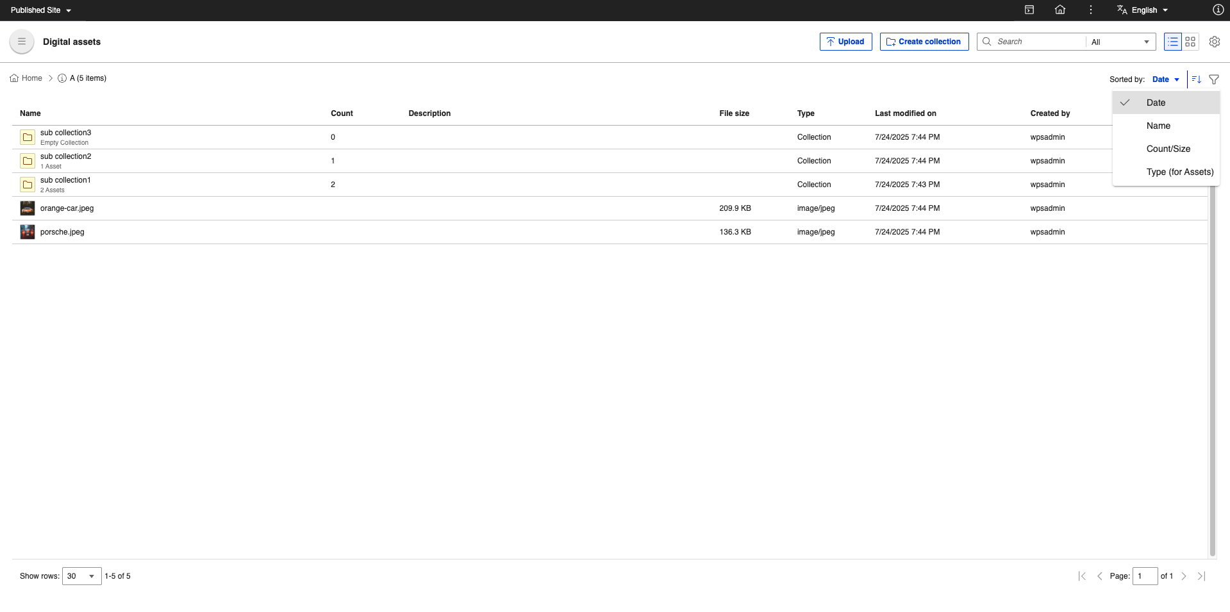Open the All search scope dropdown
1230x612 pixels.
pyautogui.click(x=1120, y=41)
